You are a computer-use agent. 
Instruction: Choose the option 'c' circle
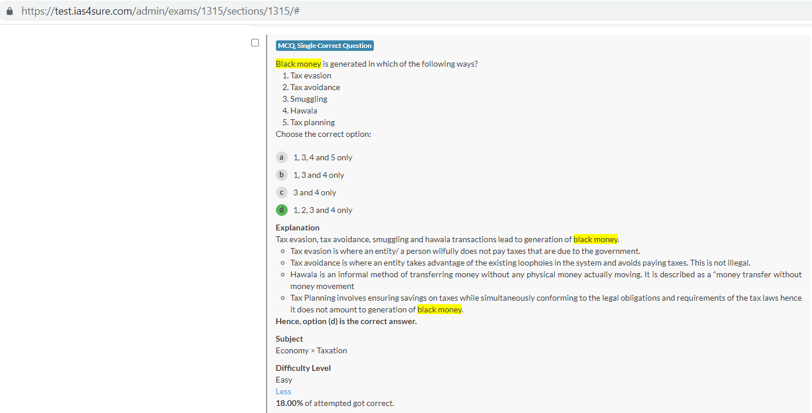282,192
